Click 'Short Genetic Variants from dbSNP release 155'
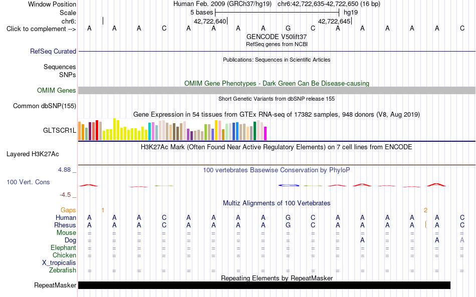This screenshot has height=297, width=476. [x=277, y=99]
